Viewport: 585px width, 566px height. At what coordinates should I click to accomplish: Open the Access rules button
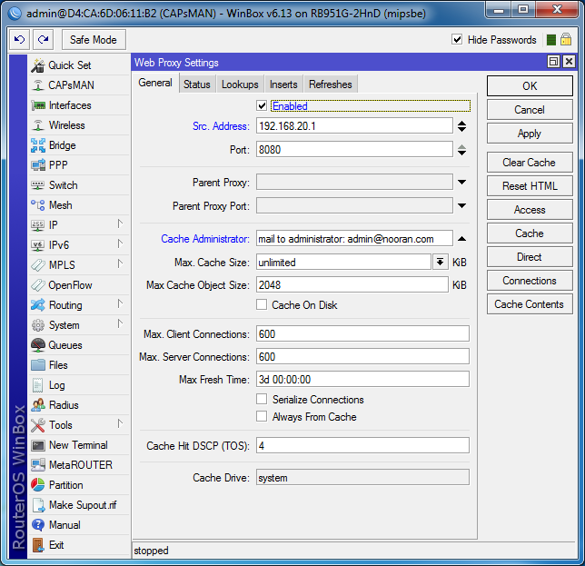[530, 210]
